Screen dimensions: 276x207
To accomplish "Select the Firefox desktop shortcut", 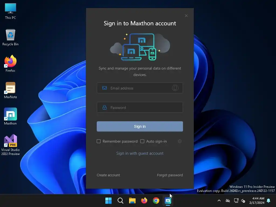I will point(11,64).
